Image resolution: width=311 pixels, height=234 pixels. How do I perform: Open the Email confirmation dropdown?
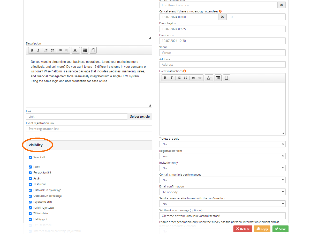222,192
